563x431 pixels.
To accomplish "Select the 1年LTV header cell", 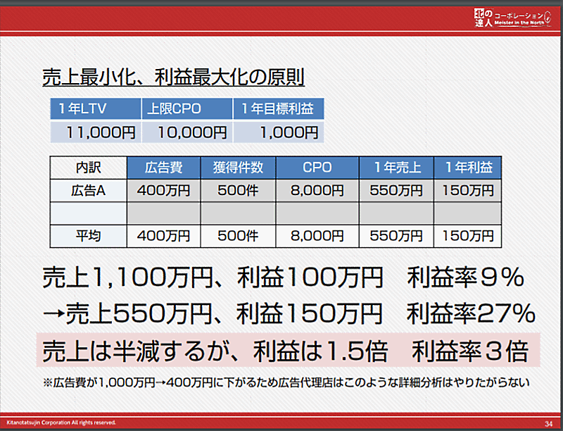I will tap(95, 108).
